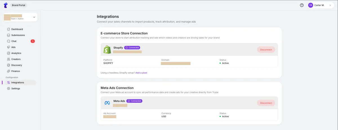
Task: Disconnect the Meta Ads account
Action: coord(266,103)
